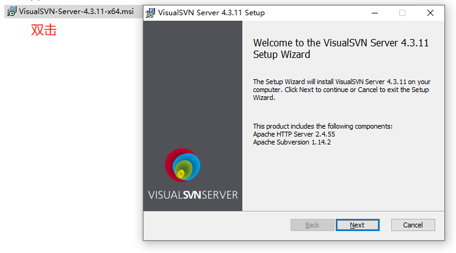456x253 pixels.
Task: Click the disabled Back button
Action: click(x=313, y=225)
